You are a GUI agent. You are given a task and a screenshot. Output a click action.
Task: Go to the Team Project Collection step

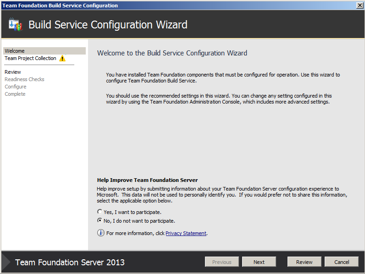pyautogui.click(x=30, y=58)
